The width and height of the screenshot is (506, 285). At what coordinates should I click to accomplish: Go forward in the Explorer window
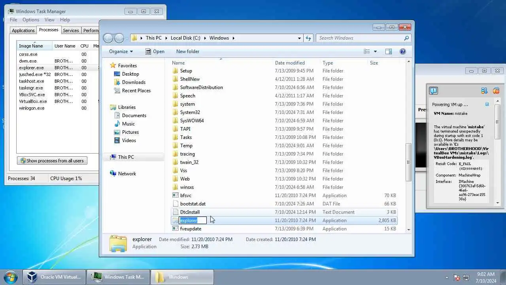click(119, 38)
